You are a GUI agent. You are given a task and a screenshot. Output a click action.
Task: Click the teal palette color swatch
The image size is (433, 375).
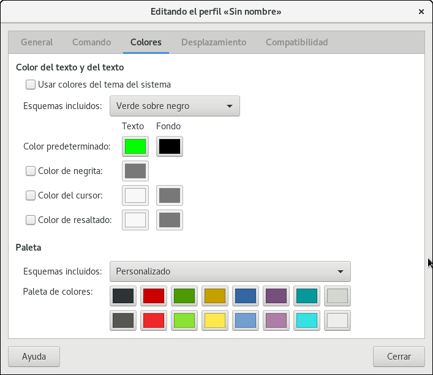[306, 297]
